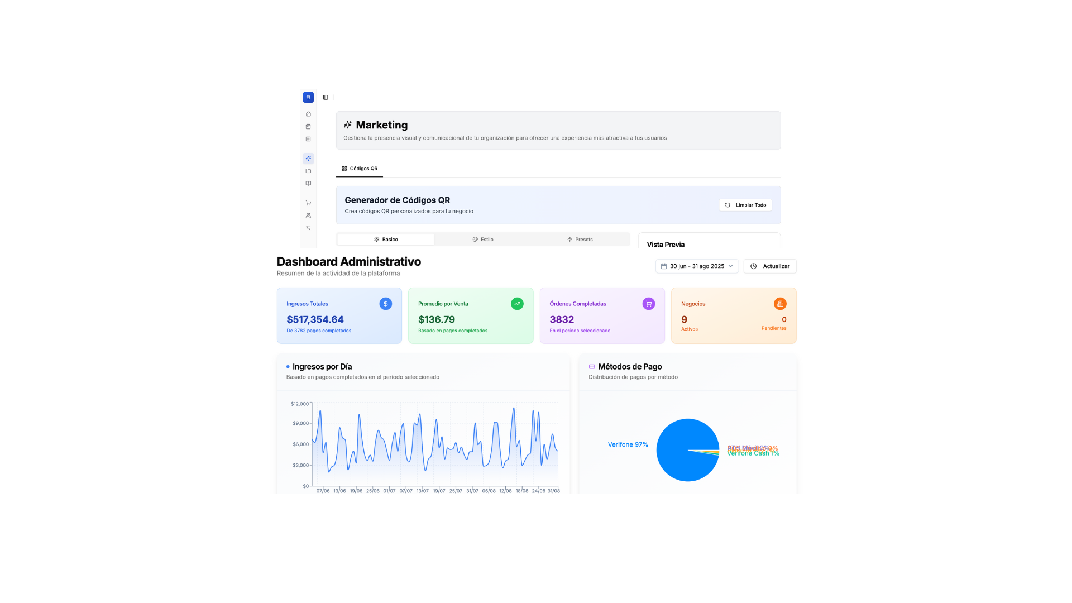
Task: Select the Códigos QR tab
Action: pos(360,169)
